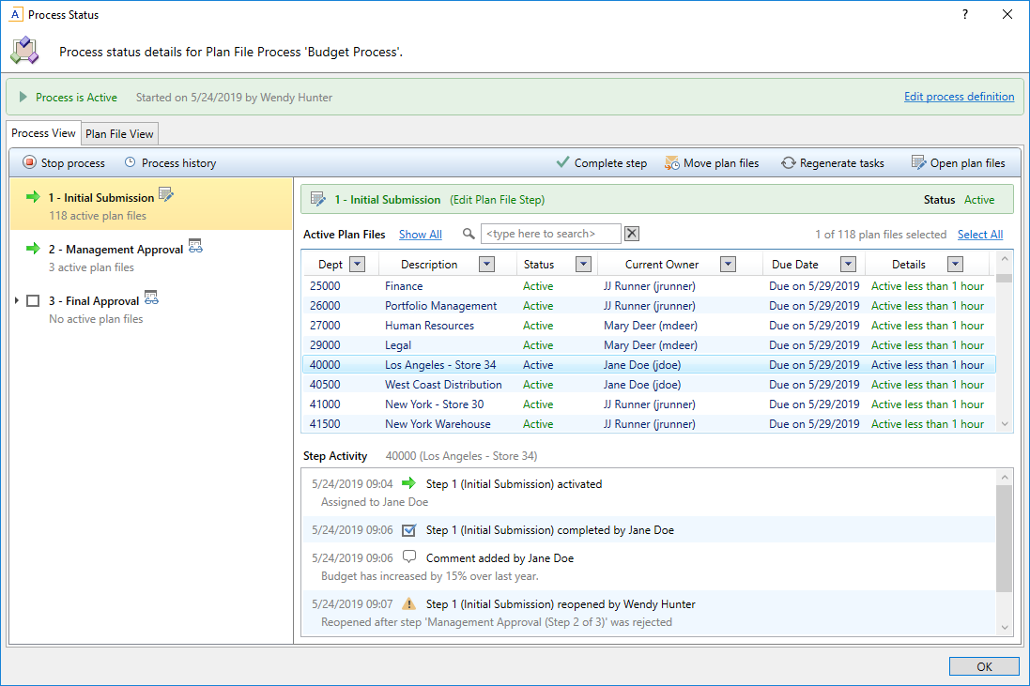Click the Stop process icon

pos(29,162)
